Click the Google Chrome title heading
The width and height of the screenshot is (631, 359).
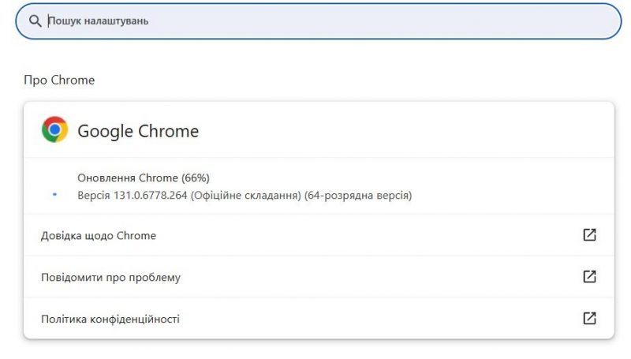click(138, 131)
